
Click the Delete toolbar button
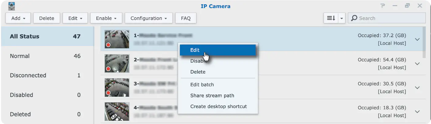[x=47, y=18]
